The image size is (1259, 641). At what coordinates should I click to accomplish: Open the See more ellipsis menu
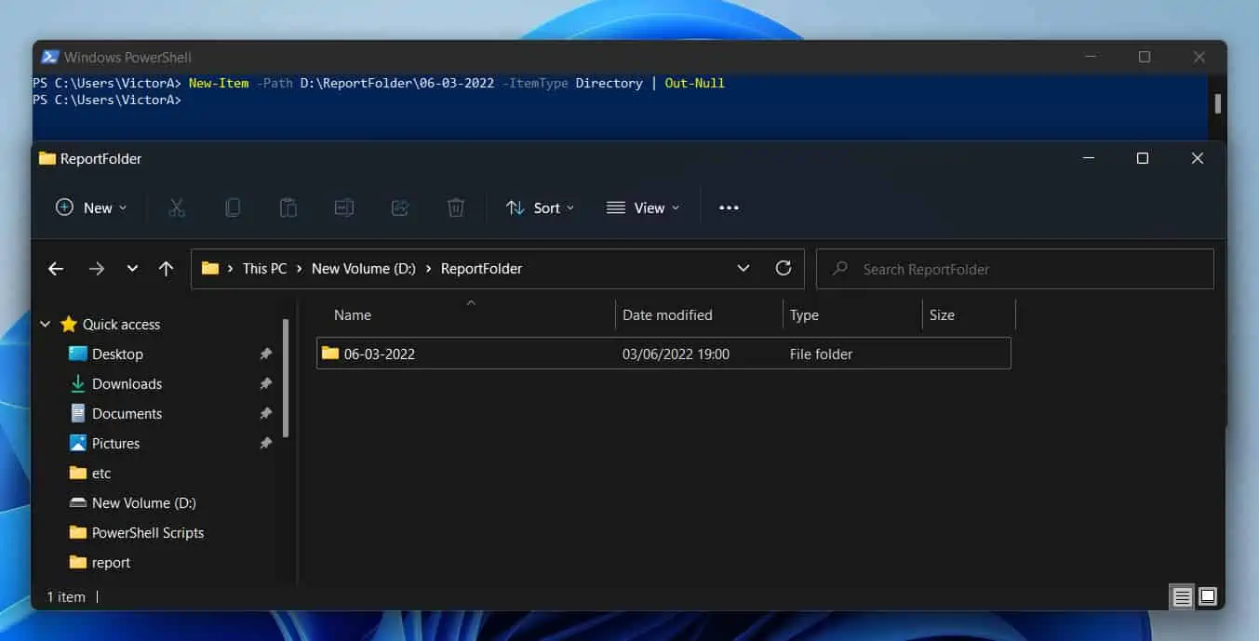(x=729, y=207)
